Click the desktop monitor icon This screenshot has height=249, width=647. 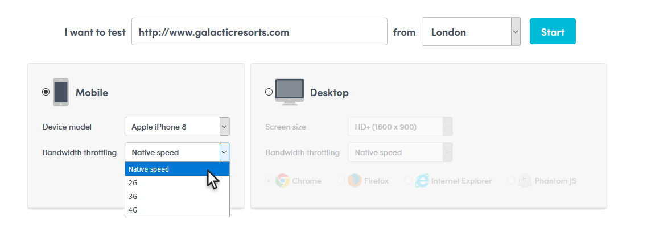coord(289,92)
